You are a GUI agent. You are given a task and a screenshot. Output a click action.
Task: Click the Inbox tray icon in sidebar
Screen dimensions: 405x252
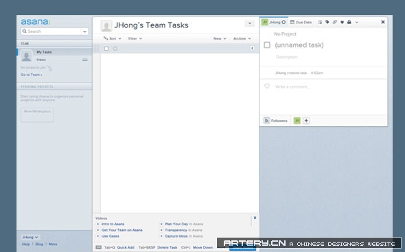click(85, 60)
